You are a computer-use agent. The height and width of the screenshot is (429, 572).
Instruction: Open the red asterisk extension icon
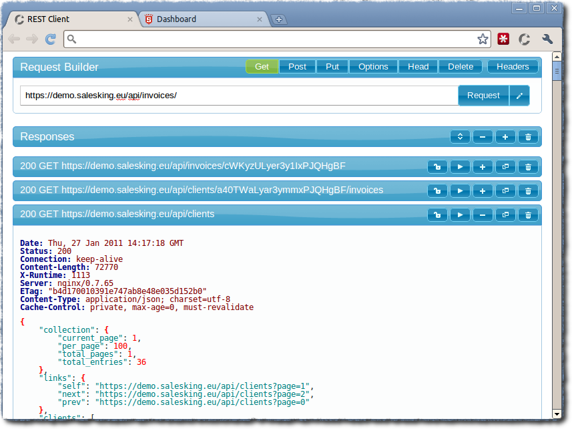click(x=503, y=39)
